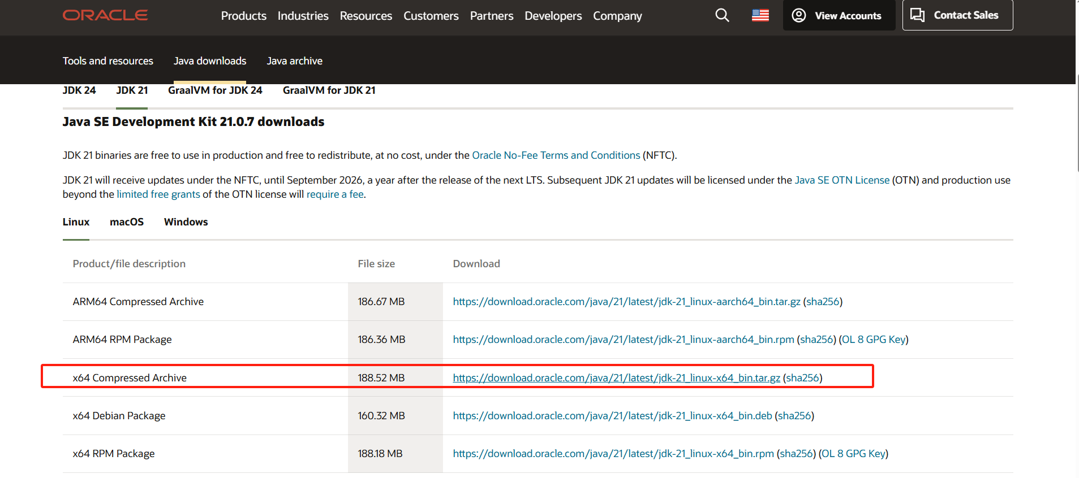This screenshot has width=1079, height=478.
Task: Select the Windows platform tab
Action: (x=186, y=222)
